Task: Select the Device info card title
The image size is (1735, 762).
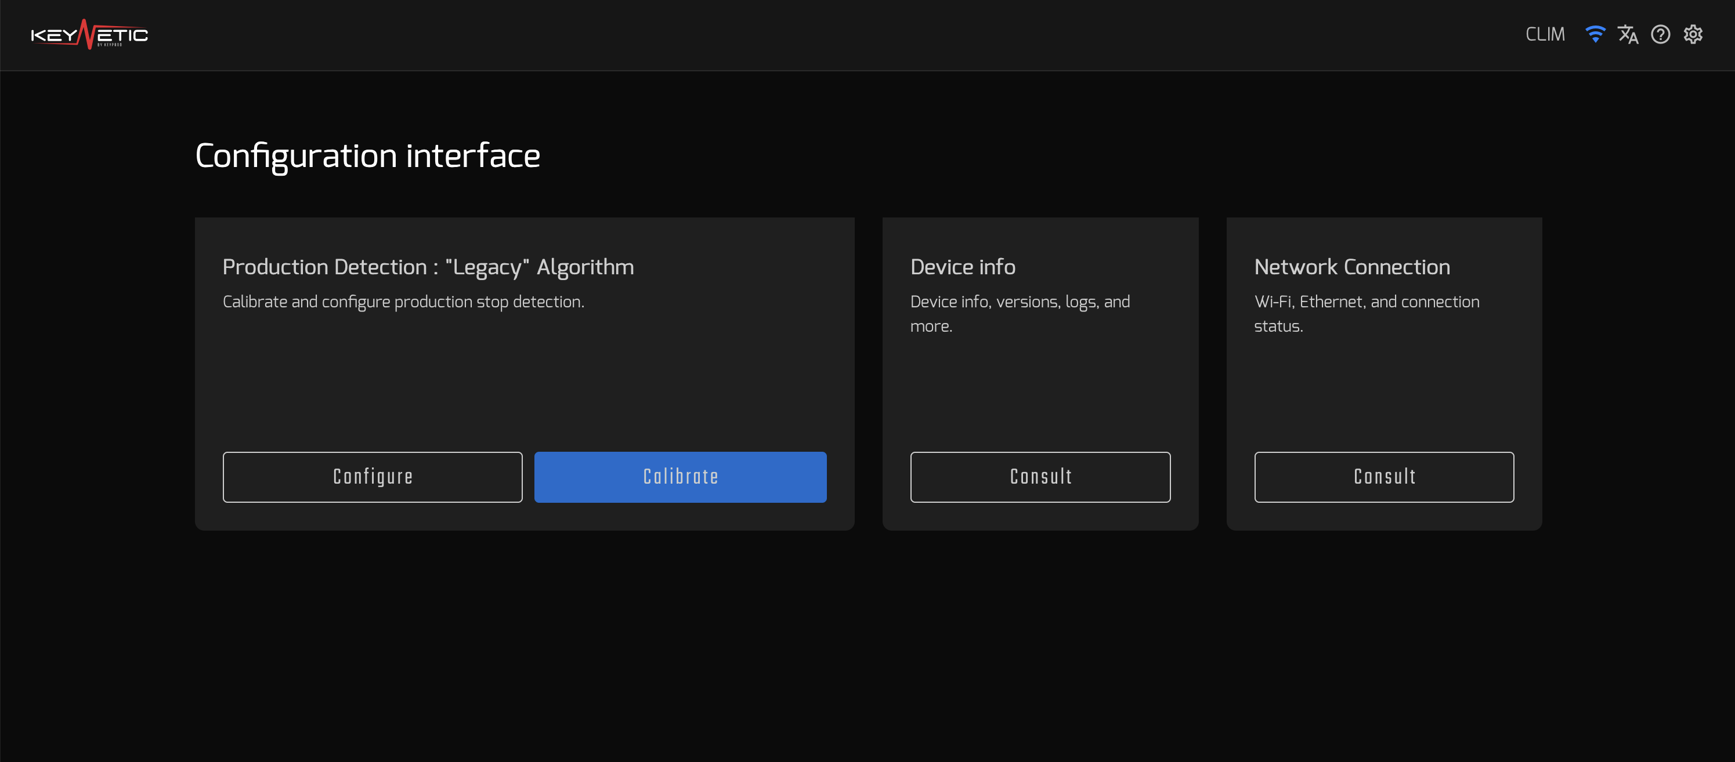Action: 963,267
